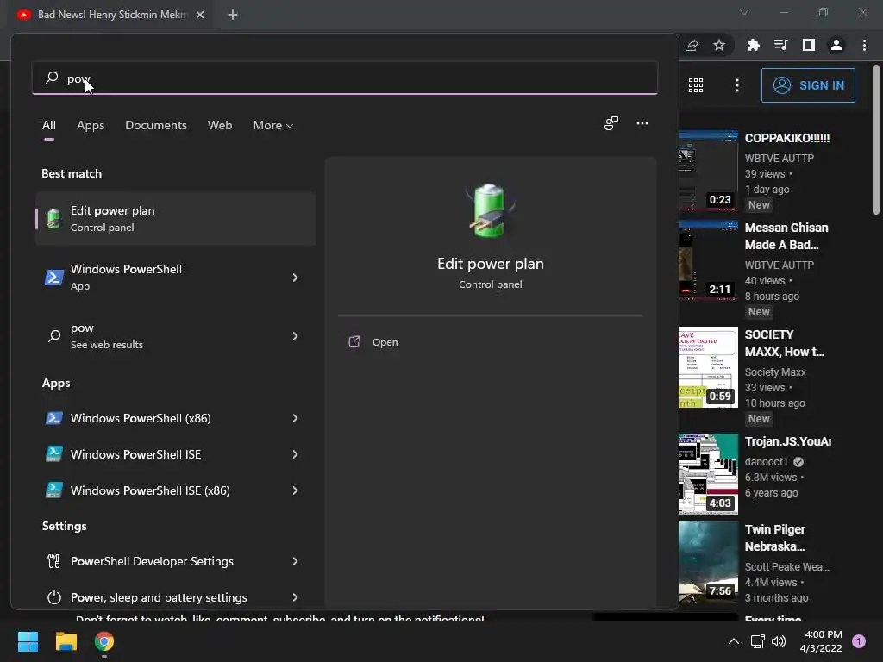Expand PowerShell Developer Settings chevron

point(295,561)
